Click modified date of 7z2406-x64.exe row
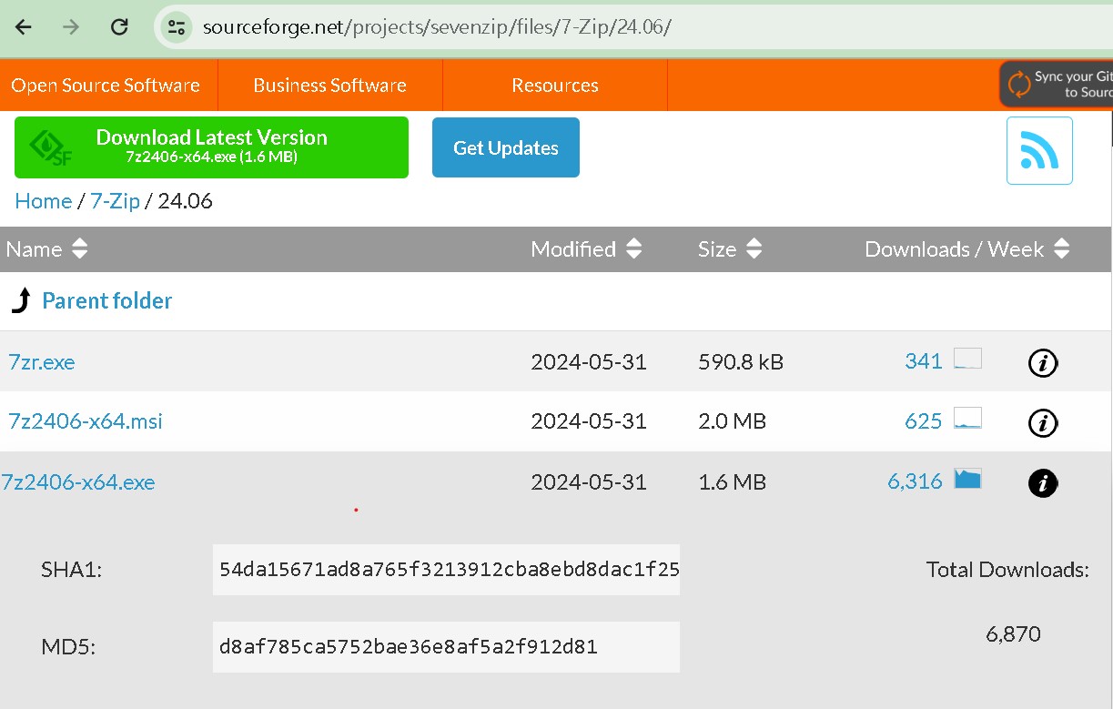This screenshot has height=709, width=1113. tap(589, 482)
